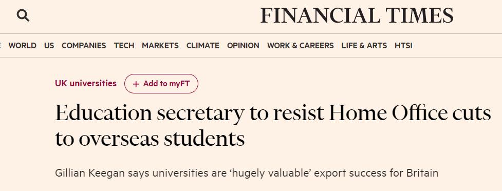Select WORK & CAREERS in the nav bar
This screenshot has width=502, height=191.
tap(300, 46)
